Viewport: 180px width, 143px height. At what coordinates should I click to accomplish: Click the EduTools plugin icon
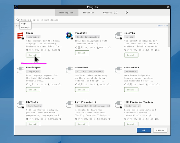(20, 105)
